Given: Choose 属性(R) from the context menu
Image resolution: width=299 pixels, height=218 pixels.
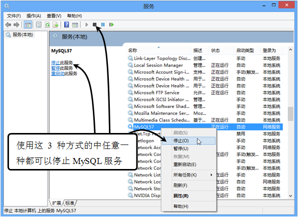Looking at the screenshot, I should (x=181, y=196).
